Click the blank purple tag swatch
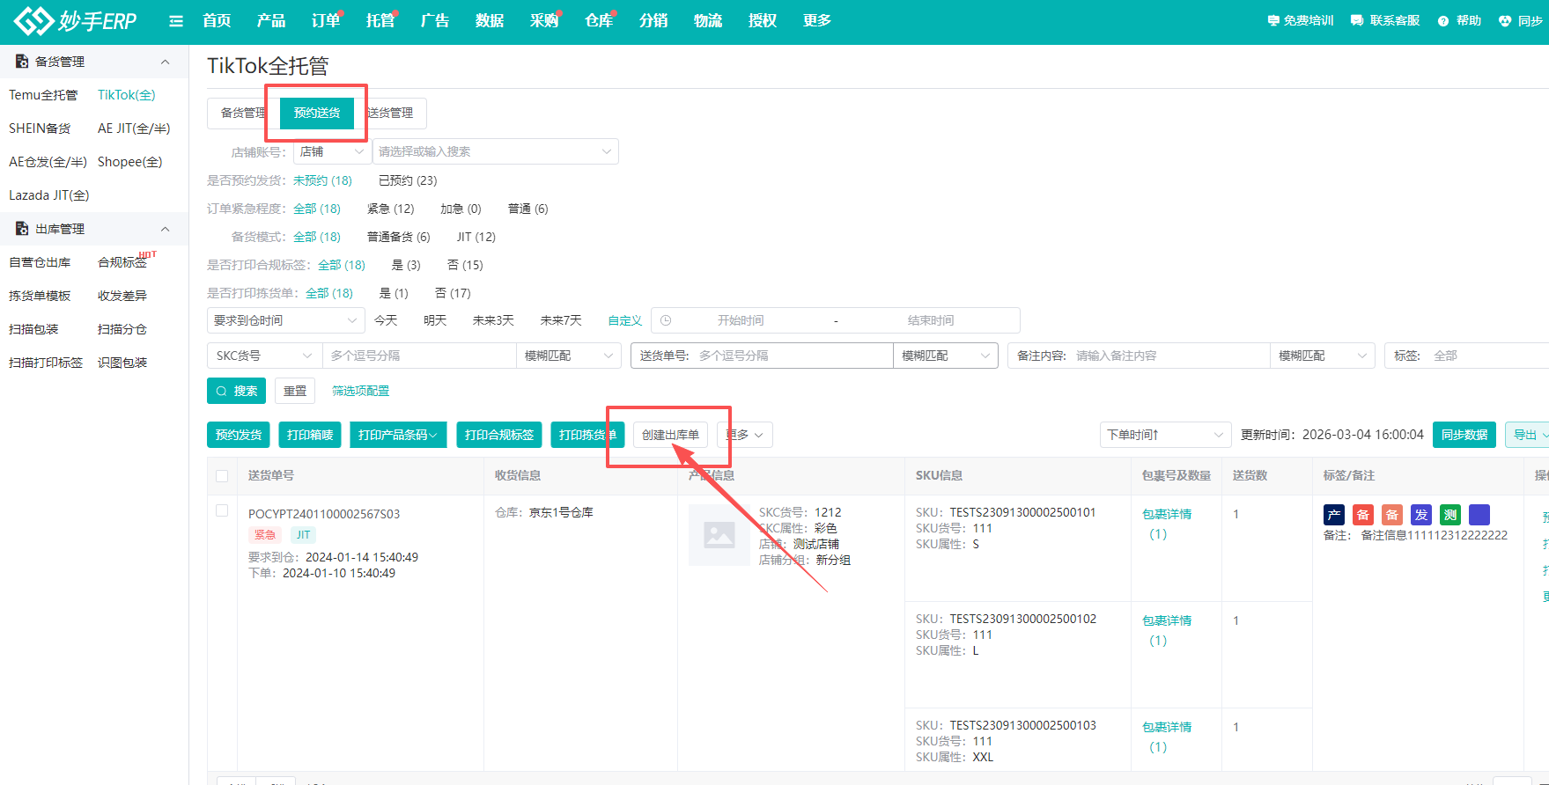This screenshot has height=785, width=1549. [x=1479, y=515]
